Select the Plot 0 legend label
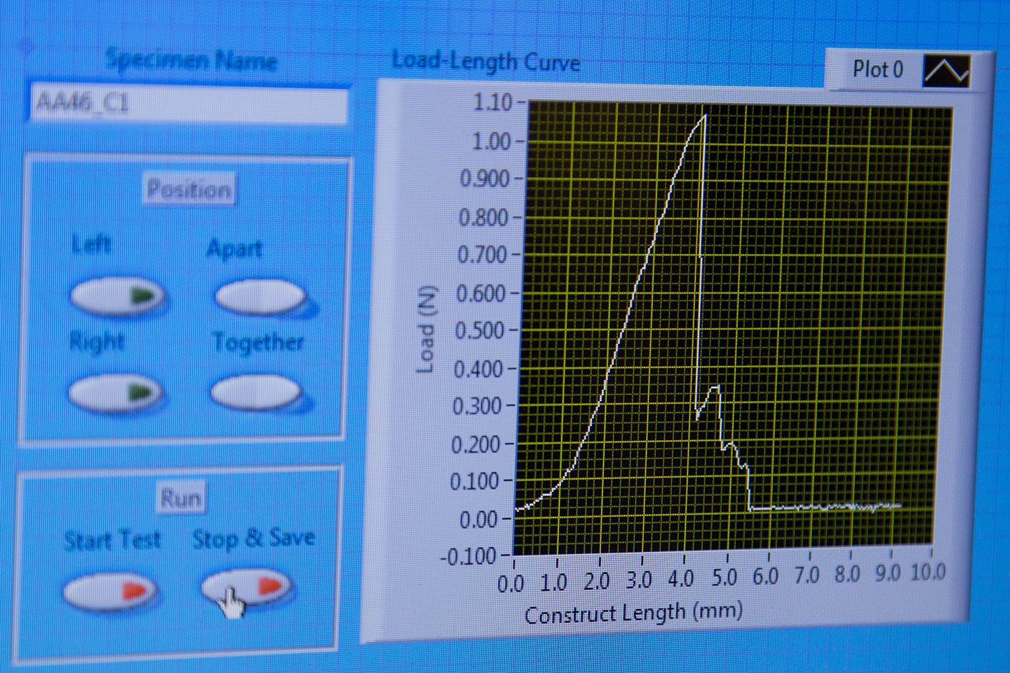This screenshot has height=673, width=1010. tap(877, 69)
